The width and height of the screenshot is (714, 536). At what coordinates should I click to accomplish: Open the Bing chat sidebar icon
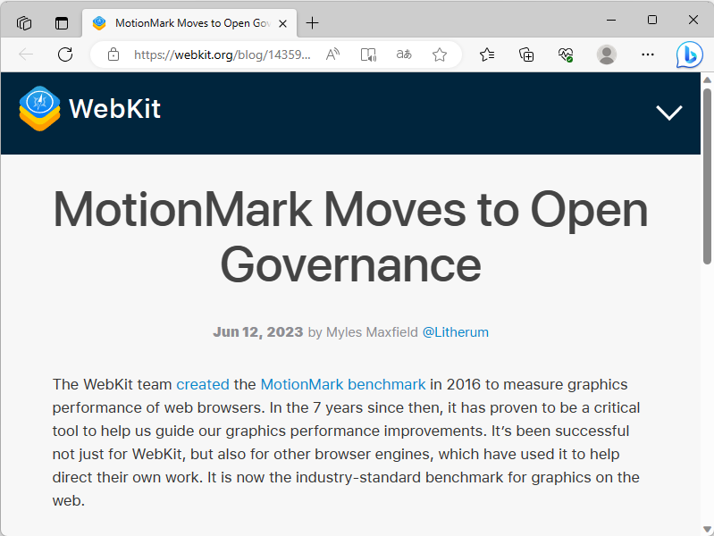click(x=689, y=54)
